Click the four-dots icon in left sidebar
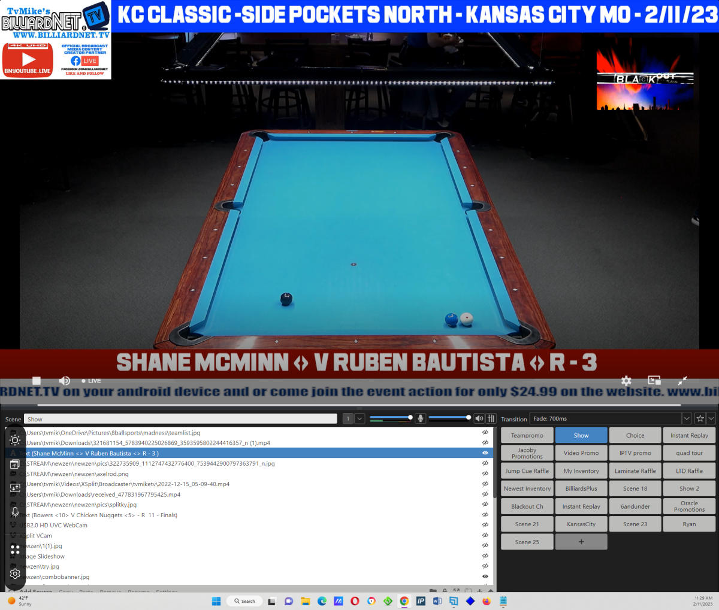This screenshot has width=719, height=610. pos(15,549)
